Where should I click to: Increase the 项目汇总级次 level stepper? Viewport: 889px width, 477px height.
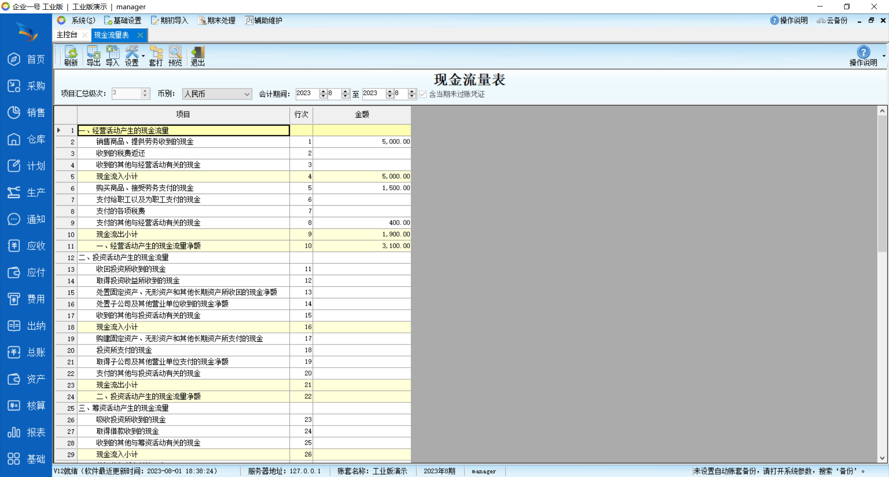click(x=145, y=91)
